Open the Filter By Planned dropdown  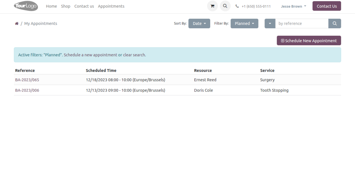coord(244,24)
